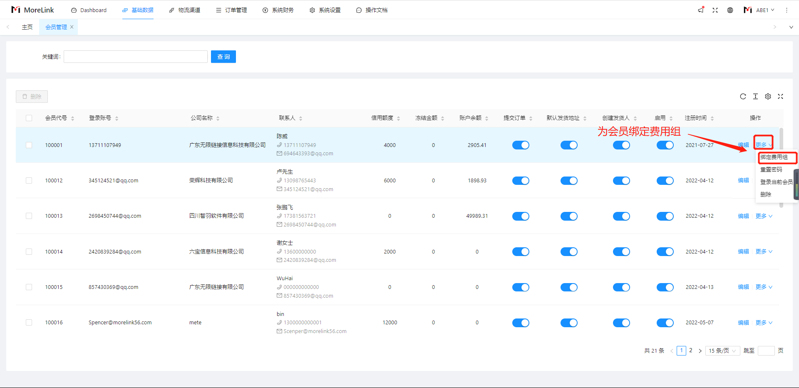Expand 更多 dropdown for member 100014

[764, 251]
